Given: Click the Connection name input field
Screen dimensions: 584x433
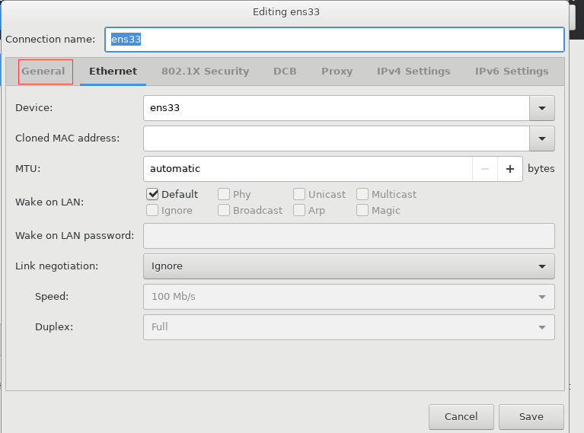Looking at the screenshot, I should (x=334, y=40).
